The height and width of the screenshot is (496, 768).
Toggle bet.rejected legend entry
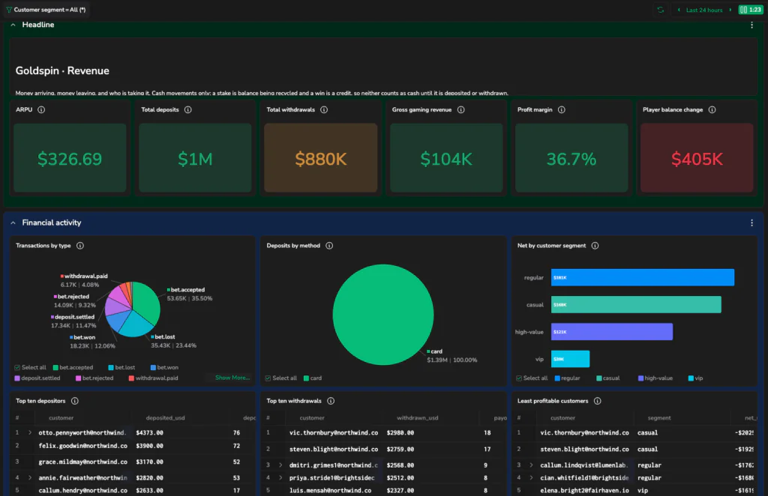coord(94,378)
